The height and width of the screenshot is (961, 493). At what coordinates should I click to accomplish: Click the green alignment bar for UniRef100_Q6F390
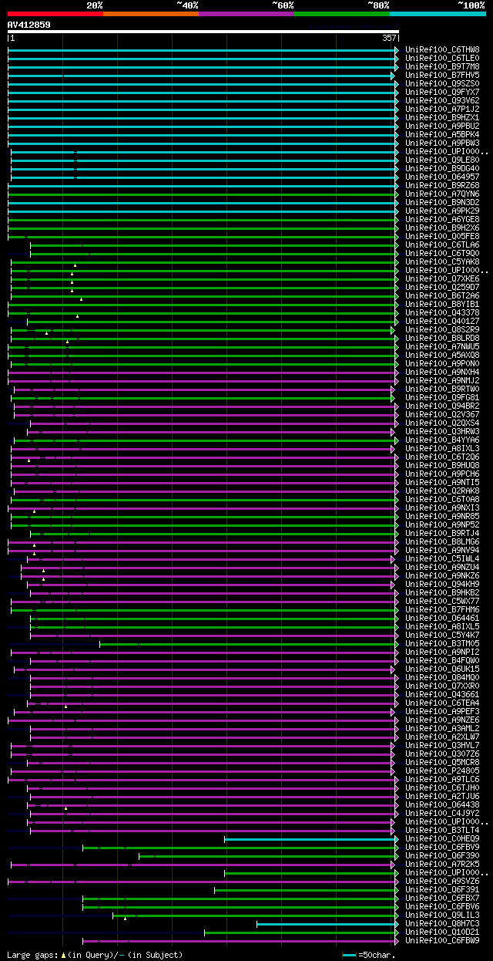[269, 855]
